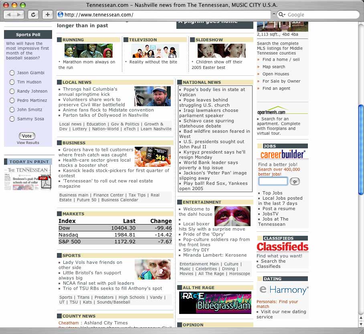Click the careerbuilder go button
Screen dimensions: 364x334
pos(295,181)
